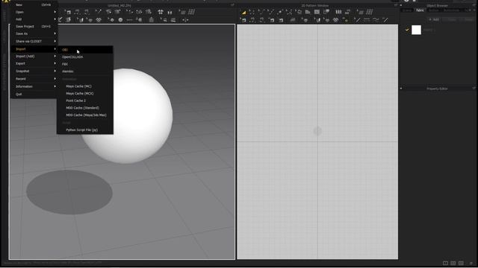Image resolution: width=478 pixels, height=268 pixels.
Task: Select Maya Cache (MC) import option
Action: tap(84, 86)
